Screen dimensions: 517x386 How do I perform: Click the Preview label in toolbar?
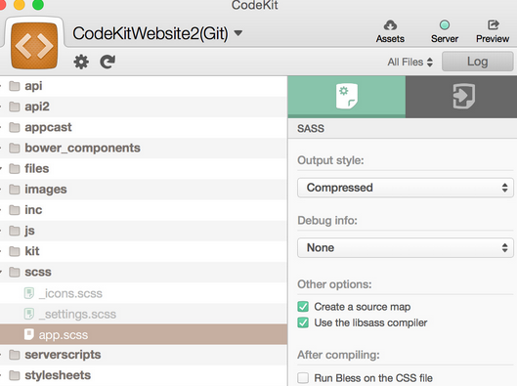493,39
